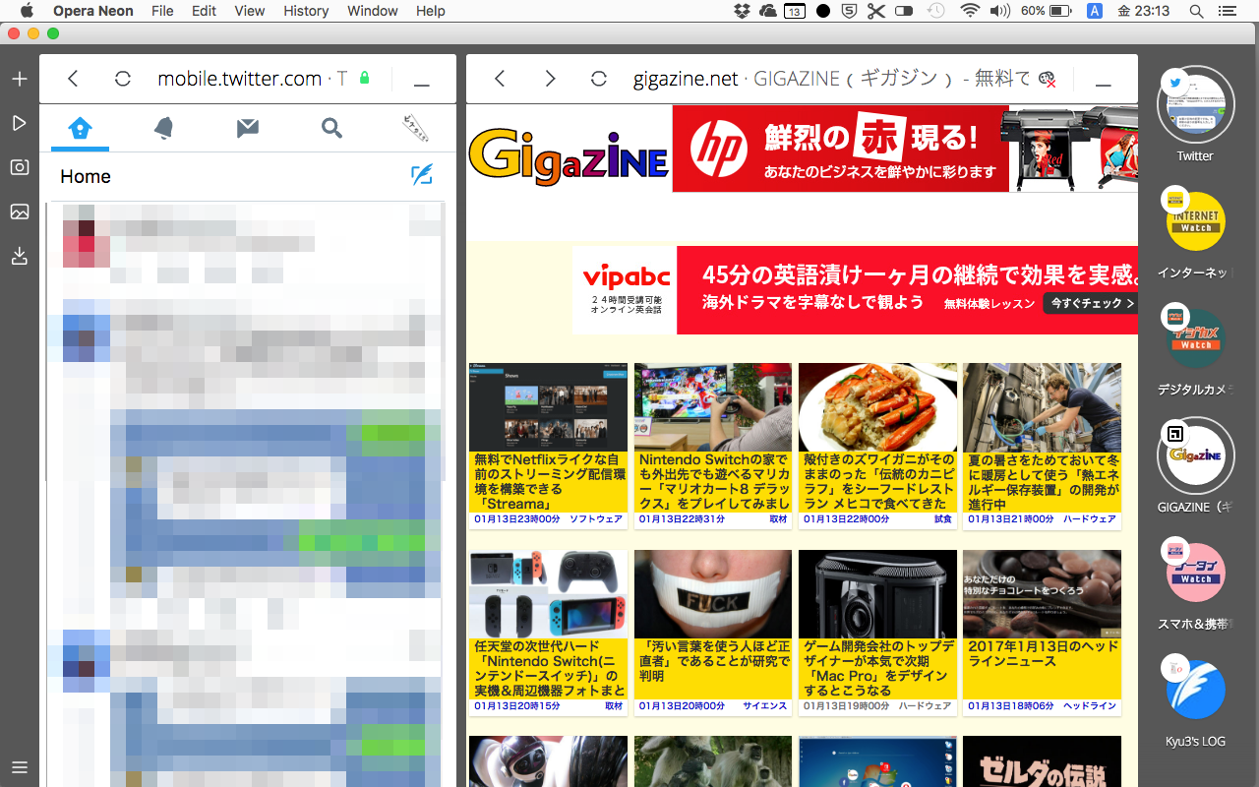The image size is (1259, 787).
Task: Open the View menu
Action: point(250,11)
